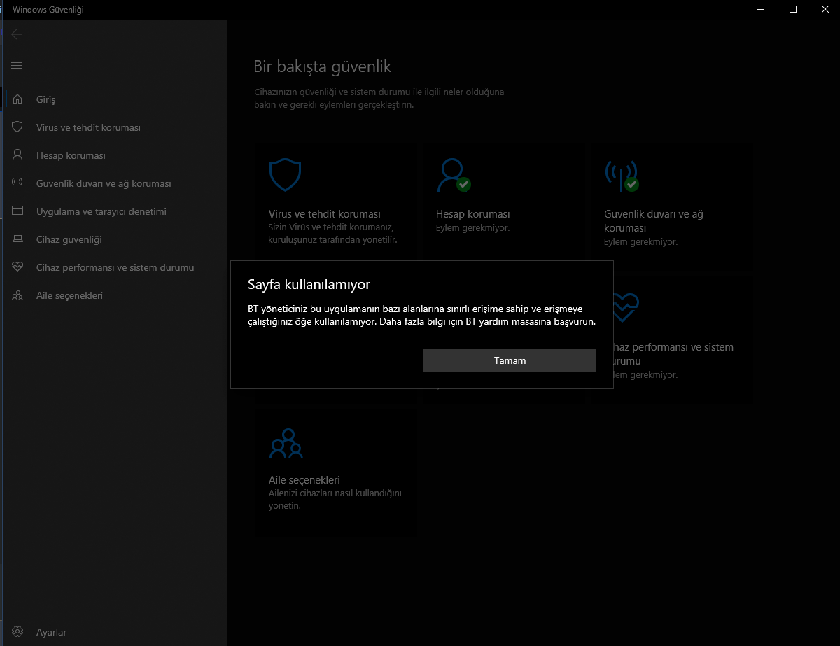This screenshot has height=646, width=840.
Task: Click the antenna icon for Güvenlik duvarı sidebar item
Action: pyautogui.click(x=17, y=183)
